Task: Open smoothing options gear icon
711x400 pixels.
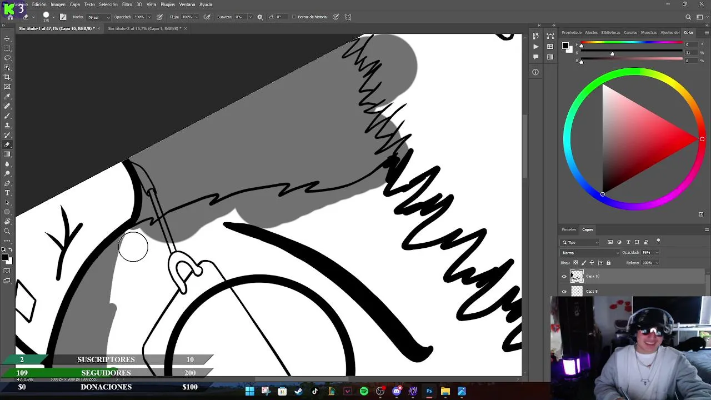Action: [259, 17]
